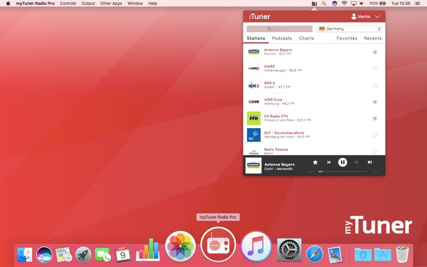Toggle favorite star for SWR3

click(x=375, y=69)
